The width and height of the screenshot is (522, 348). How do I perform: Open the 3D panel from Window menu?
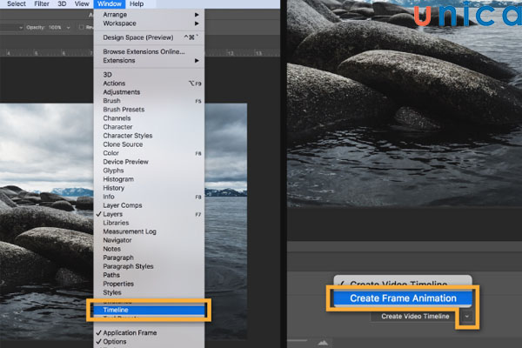[x=149, y=75]
